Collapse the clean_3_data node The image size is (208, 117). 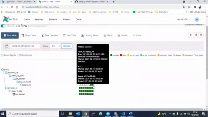10,91
